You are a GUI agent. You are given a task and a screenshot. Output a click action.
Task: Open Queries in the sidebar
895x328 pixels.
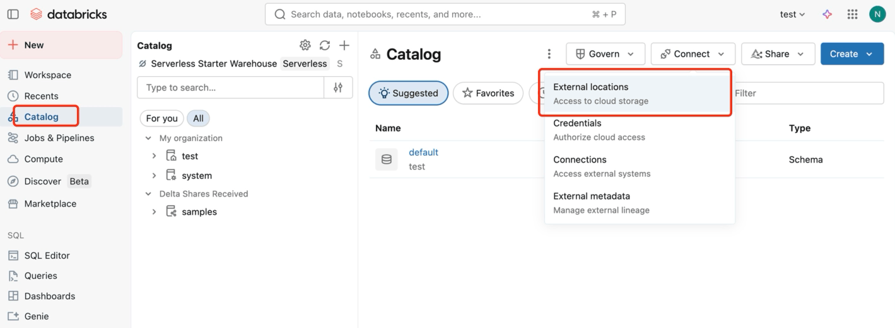61,276
